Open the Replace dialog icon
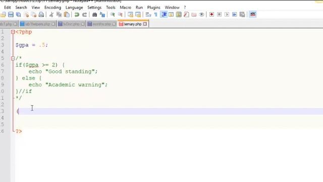 click(x=102, y=15)
